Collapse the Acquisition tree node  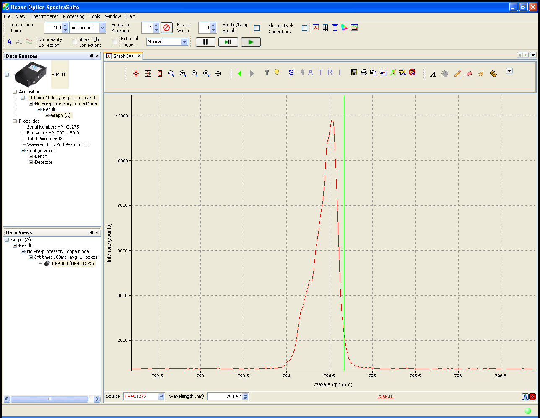click(x=15, y=92)
